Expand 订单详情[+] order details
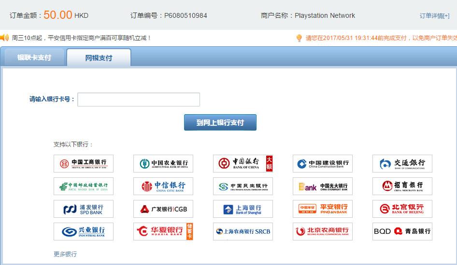 coord(435,16)
